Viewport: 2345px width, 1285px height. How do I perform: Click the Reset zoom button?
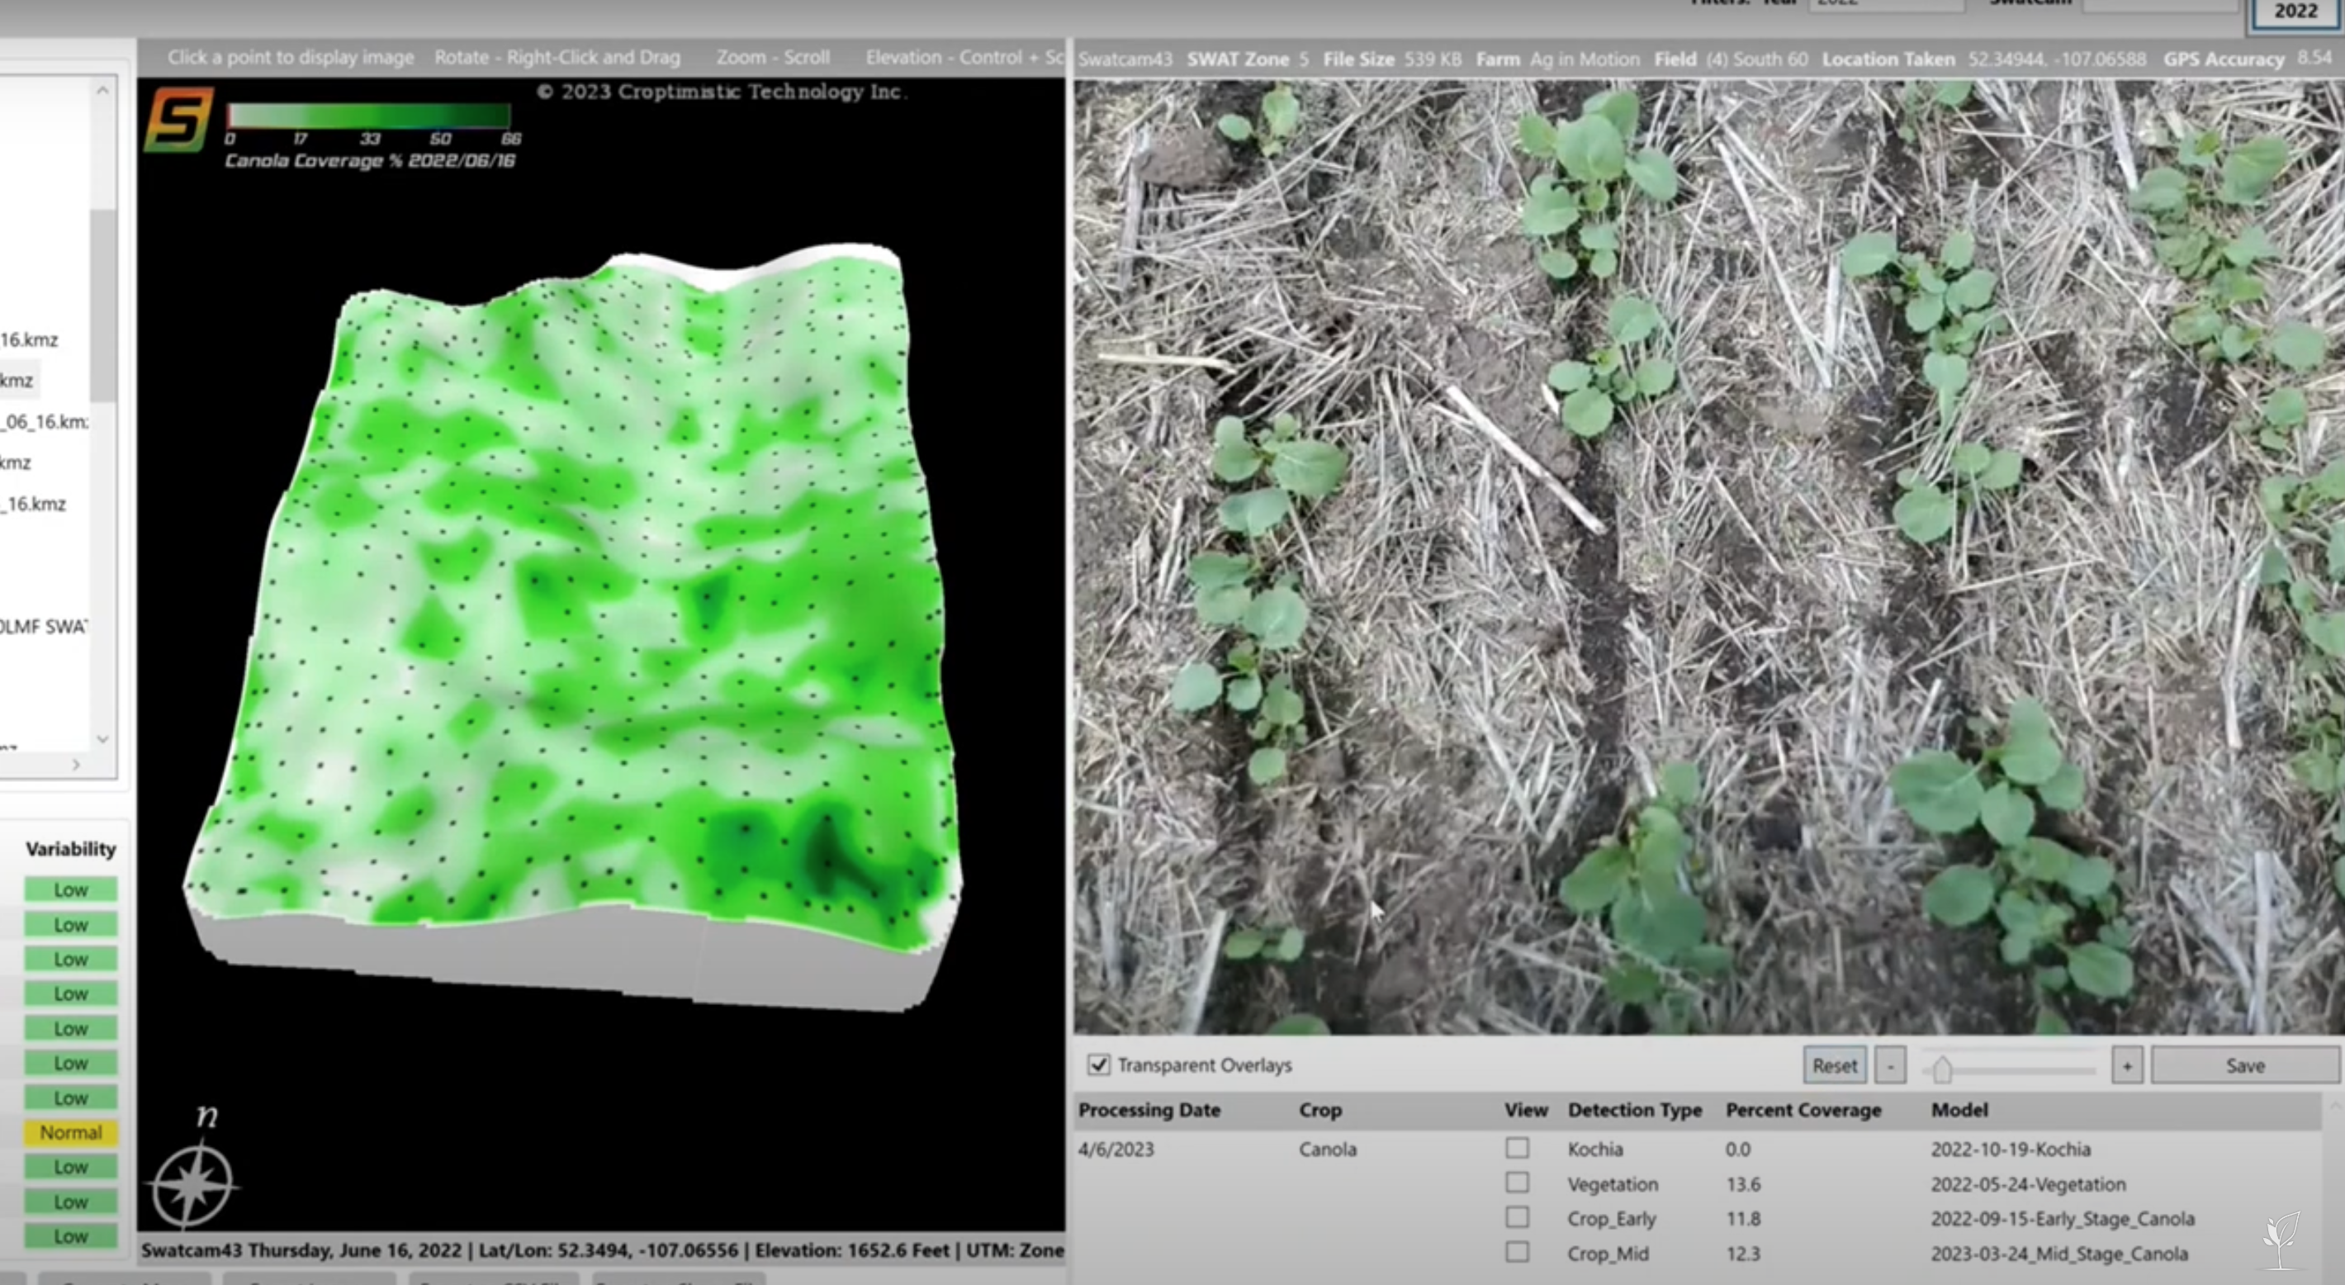(1835, 1065)
